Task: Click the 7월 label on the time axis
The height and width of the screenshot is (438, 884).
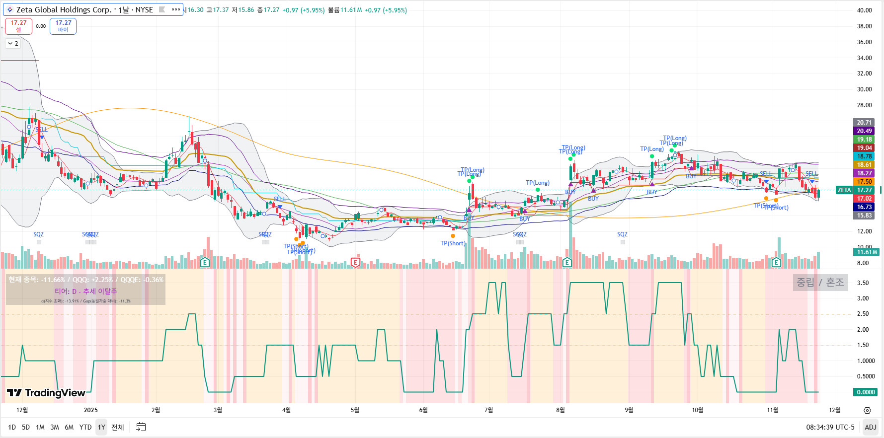Action: click(x=488, y=410)
